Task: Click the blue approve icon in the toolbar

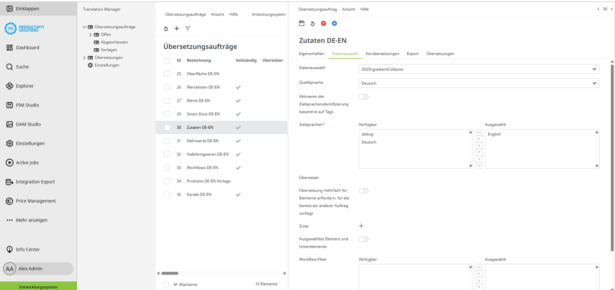Action: pyautogui.click(x=334, y=23)
